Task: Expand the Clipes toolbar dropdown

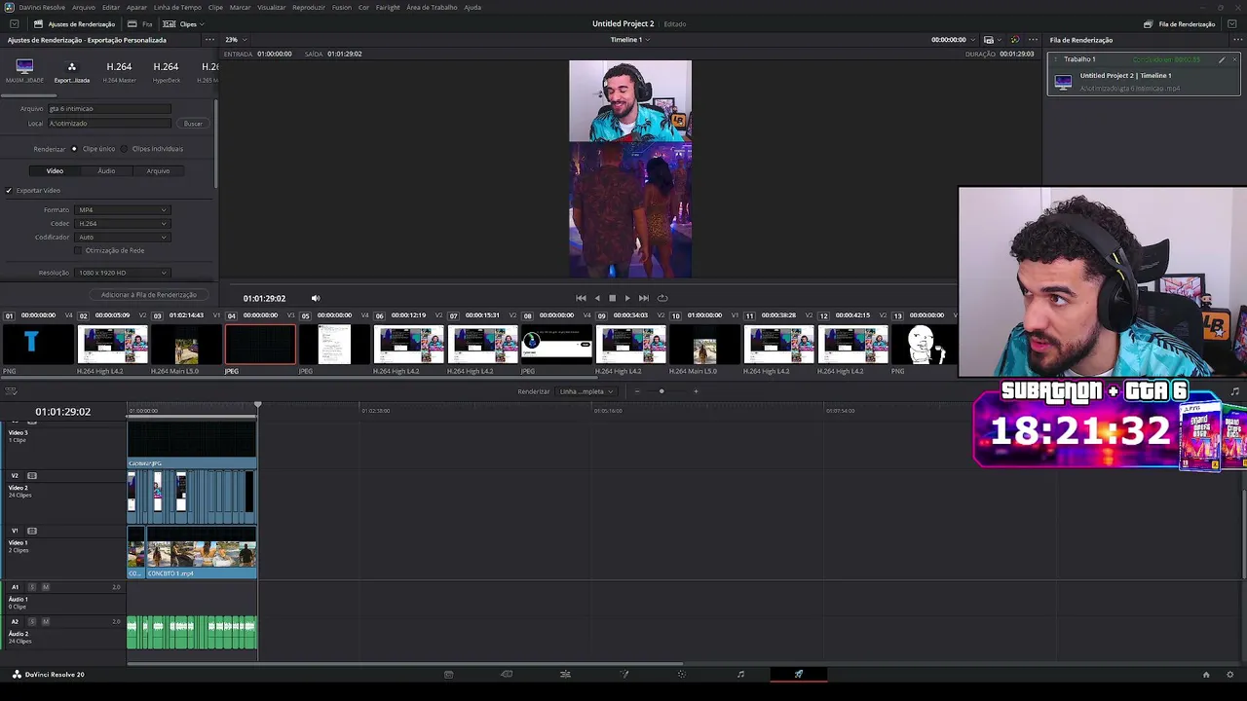Action: point(183,23)
